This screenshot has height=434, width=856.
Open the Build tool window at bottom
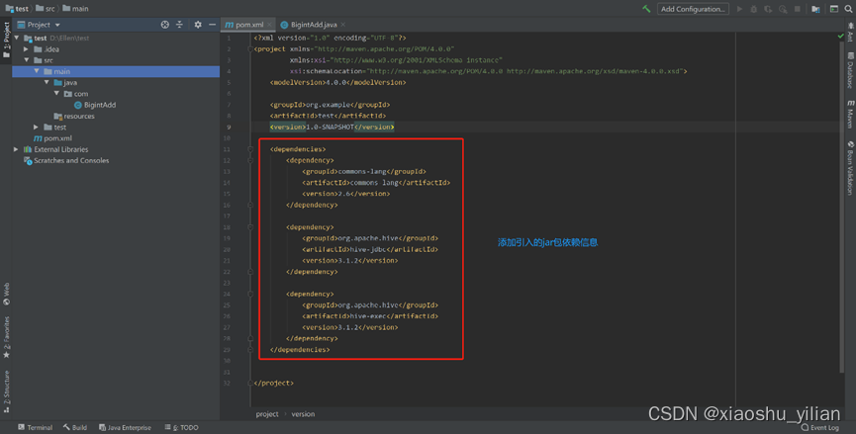click(75, 427)
